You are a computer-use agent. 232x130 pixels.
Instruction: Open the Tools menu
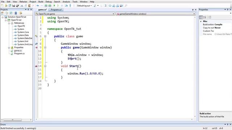tap(75, 1)
